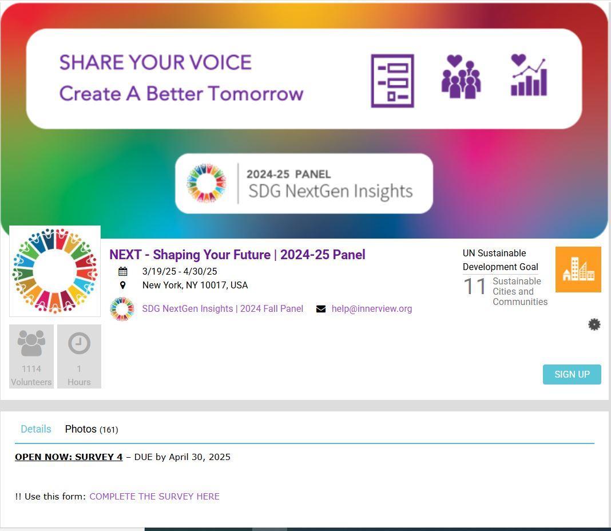The height and width of the screenshot is (531, 611).
Task: Click OPEN NOW: SURVEY 4 heading
Action: pyautogui.click(x=69, y=457)
